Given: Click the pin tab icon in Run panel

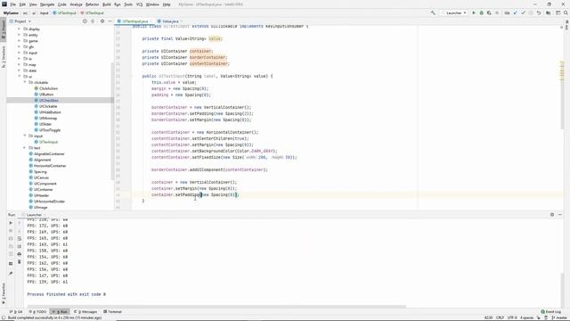Looking at the screenshot, I should point(11,273).
